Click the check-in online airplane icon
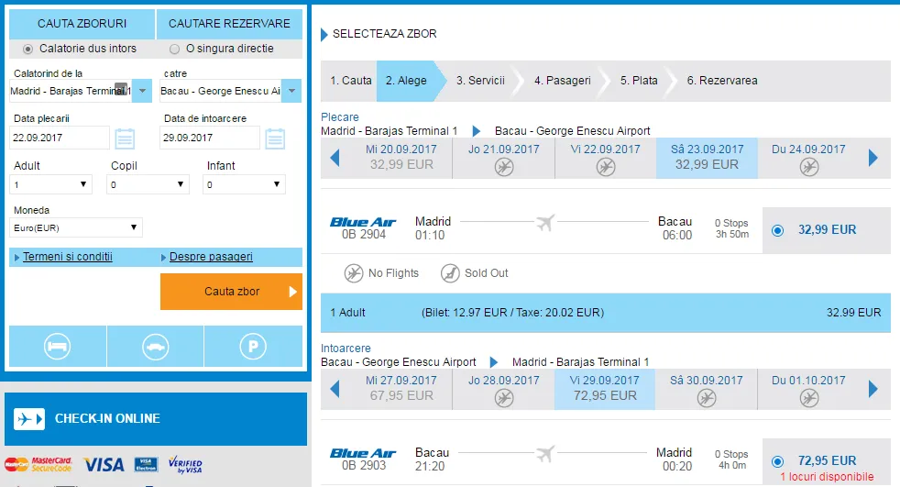The image size is (900, 487). 28,419
